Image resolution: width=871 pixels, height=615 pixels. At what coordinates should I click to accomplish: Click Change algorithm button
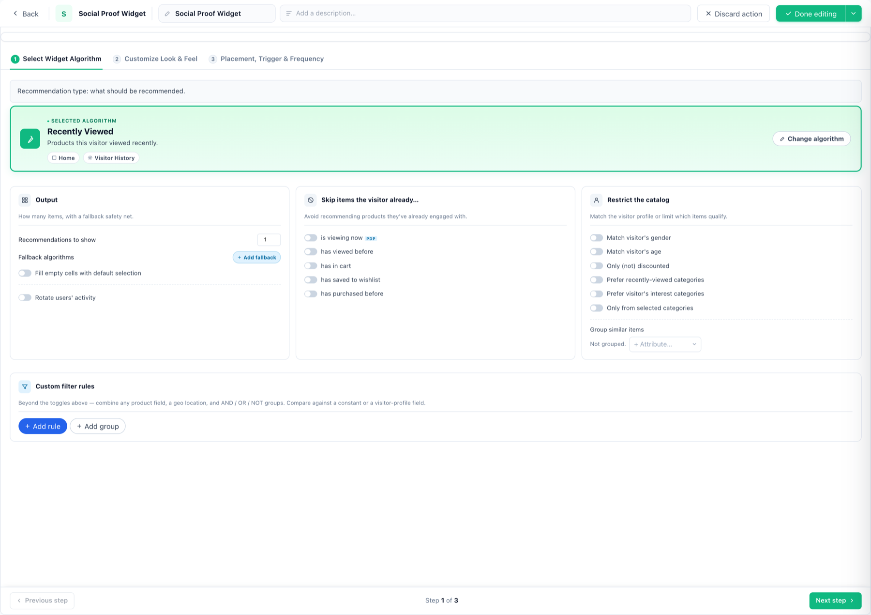click(x=811, y=139)
